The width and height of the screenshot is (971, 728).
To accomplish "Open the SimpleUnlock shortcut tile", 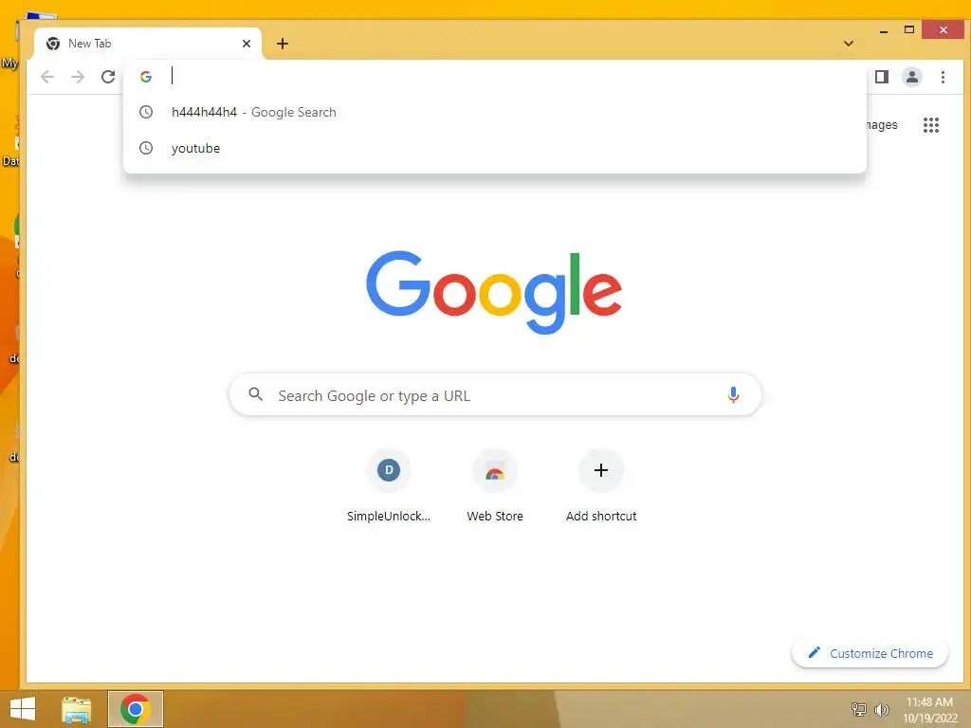I will pyautogui.click(x=388, y=487).
